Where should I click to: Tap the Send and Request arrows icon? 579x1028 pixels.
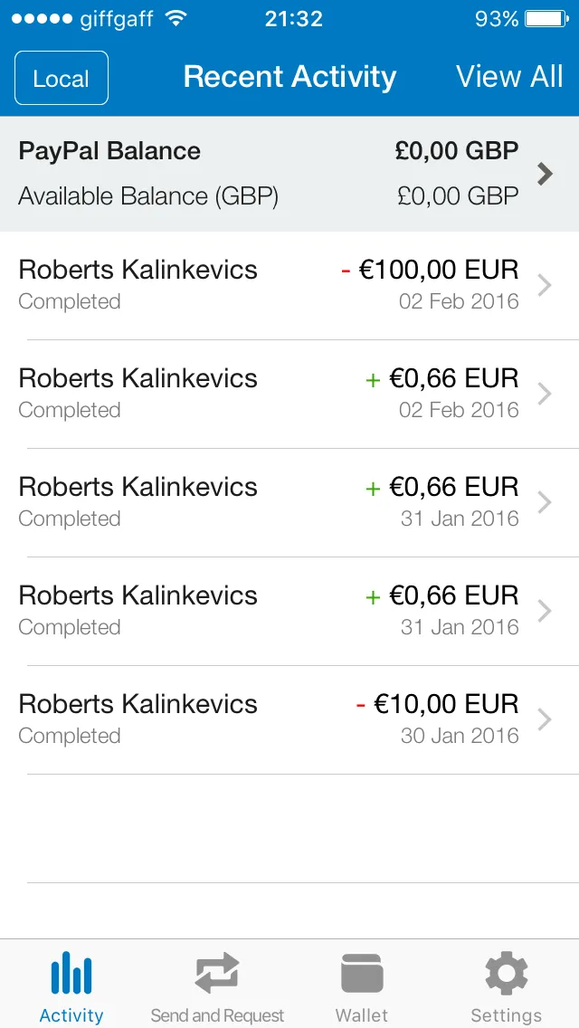point(217,974)
